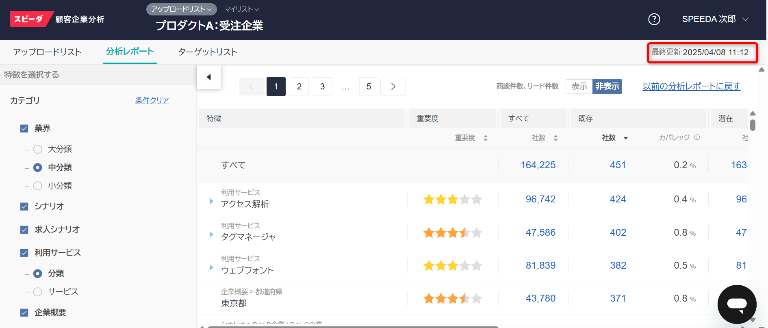This screenshot has width=768, height=328.
Task: Uncheck the 業界 category checkbox
Action: (24, 128)
